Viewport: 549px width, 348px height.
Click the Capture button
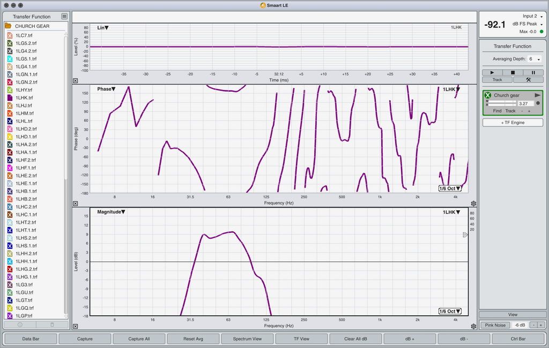tap(85, 338)
